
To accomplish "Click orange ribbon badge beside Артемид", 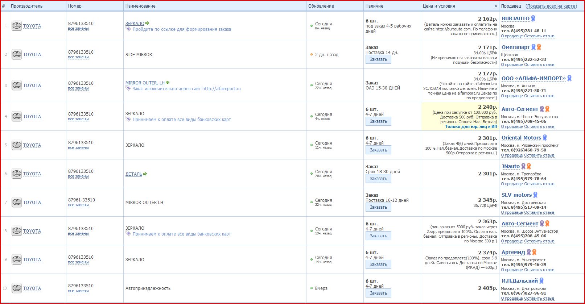I will pyautogui.click(x=534, y=252).
